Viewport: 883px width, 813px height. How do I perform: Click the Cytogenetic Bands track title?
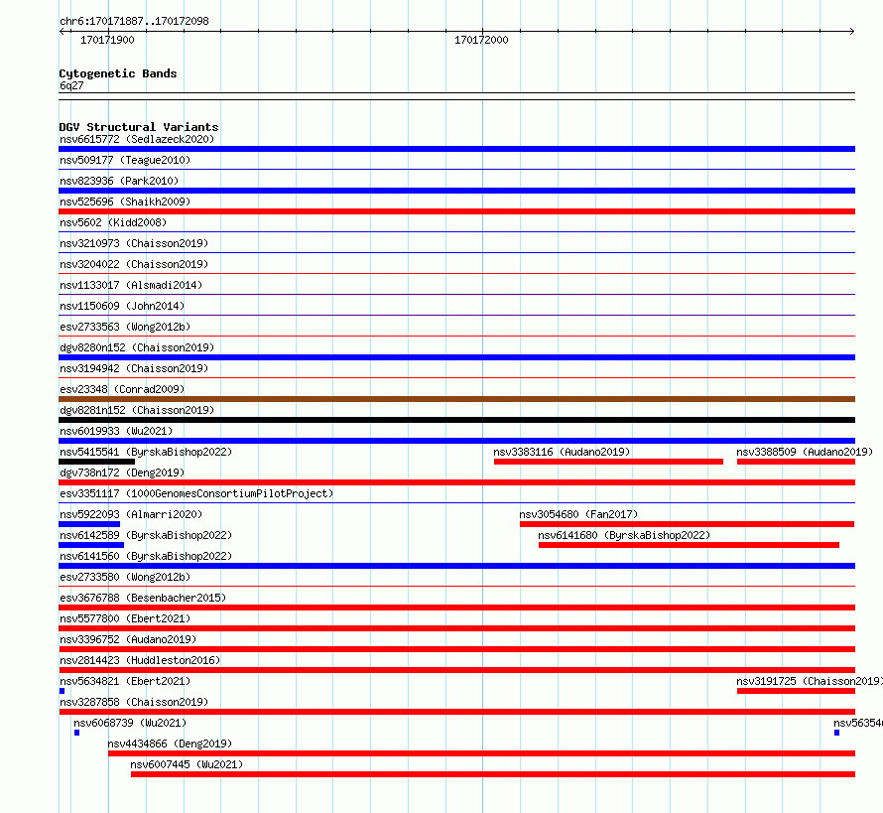pyautogui.click(x=118, y=73)
